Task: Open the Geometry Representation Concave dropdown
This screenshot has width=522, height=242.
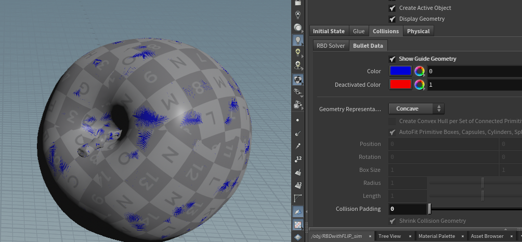Action: click(x=416, y=109)
